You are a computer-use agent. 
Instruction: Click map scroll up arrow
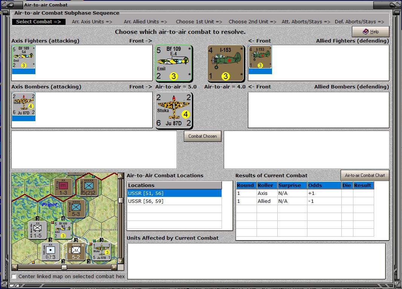point(121,176)
